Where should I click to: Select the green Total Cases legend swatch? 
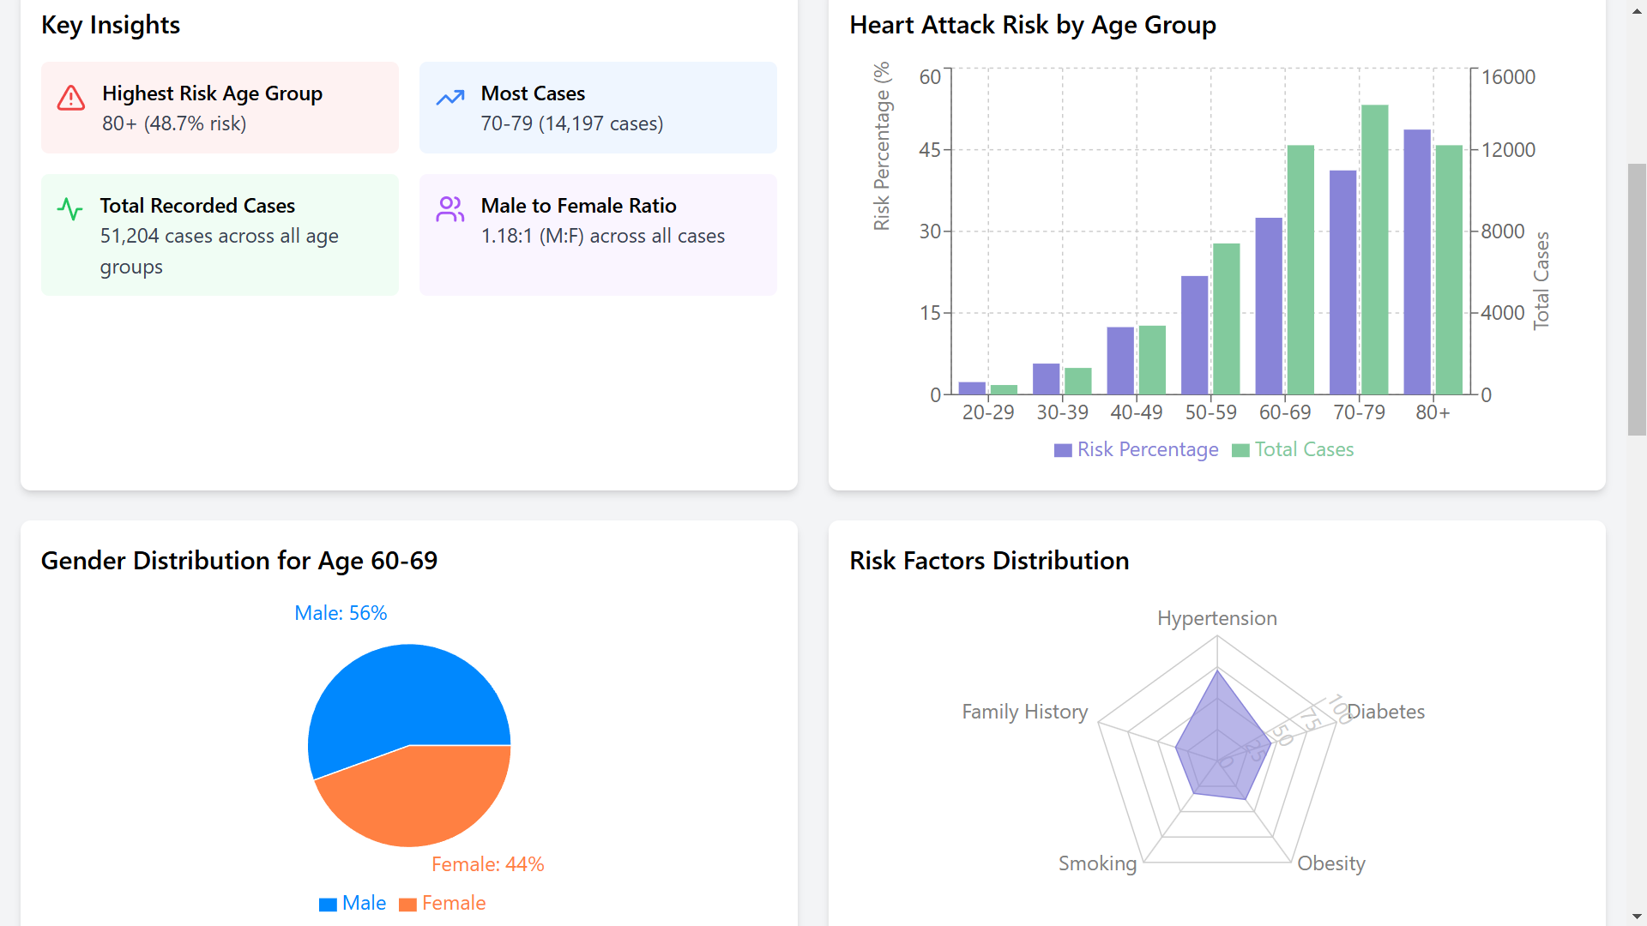(1240, 449)
